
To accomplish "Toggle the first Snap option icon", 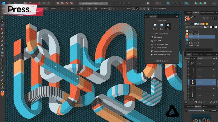I will coord(133,9).
